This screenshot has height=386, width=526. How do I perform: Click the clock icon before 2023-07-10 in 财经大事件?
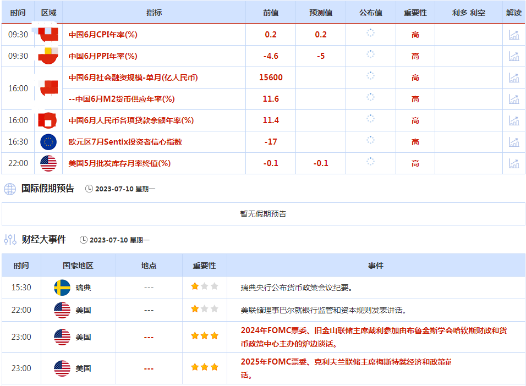coord(84,240)
